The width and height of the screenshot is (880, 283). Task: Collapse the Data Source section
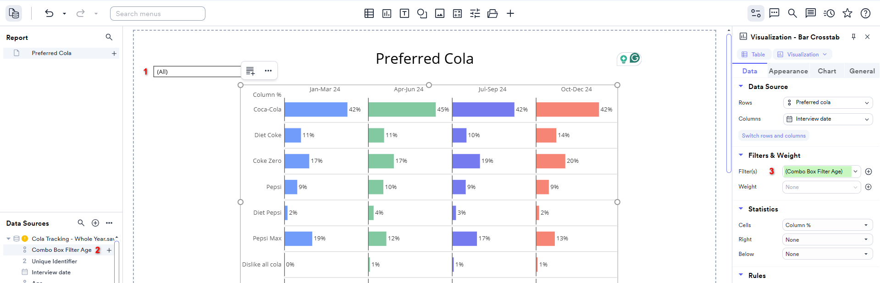tap(741, 86)
